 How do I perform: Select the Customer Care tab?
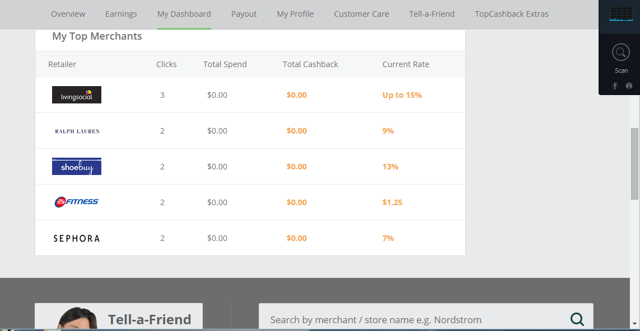(x=361, y=14)
